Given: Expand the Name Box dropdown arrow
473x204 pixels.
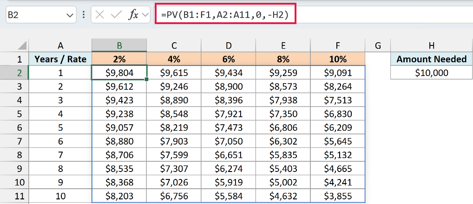Looking at the screenshot, I should pyautogui.click(x=70, y=15).
